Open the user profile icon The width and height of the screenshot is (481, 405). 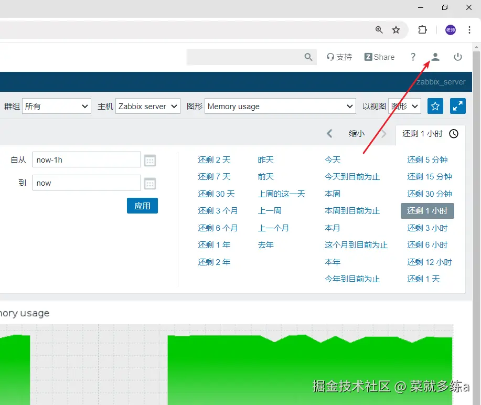coord(435,57)
